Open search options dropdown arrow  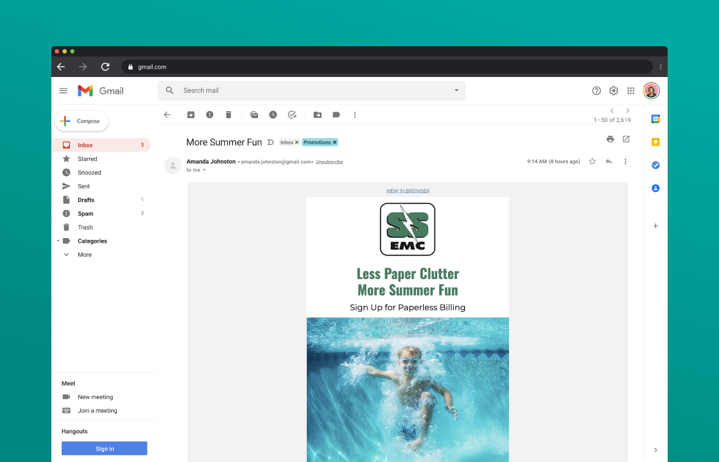pos(456,90)
